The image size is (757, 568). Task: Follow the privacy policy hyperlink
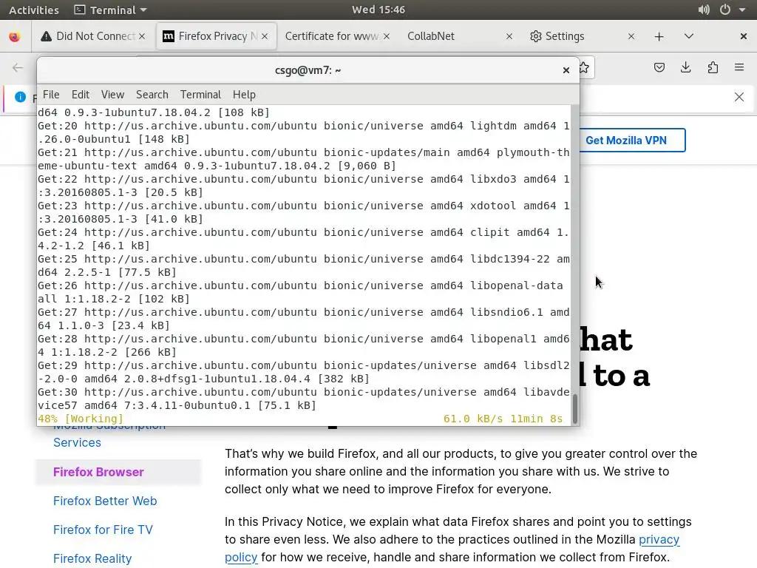click(x=659, y=539)
